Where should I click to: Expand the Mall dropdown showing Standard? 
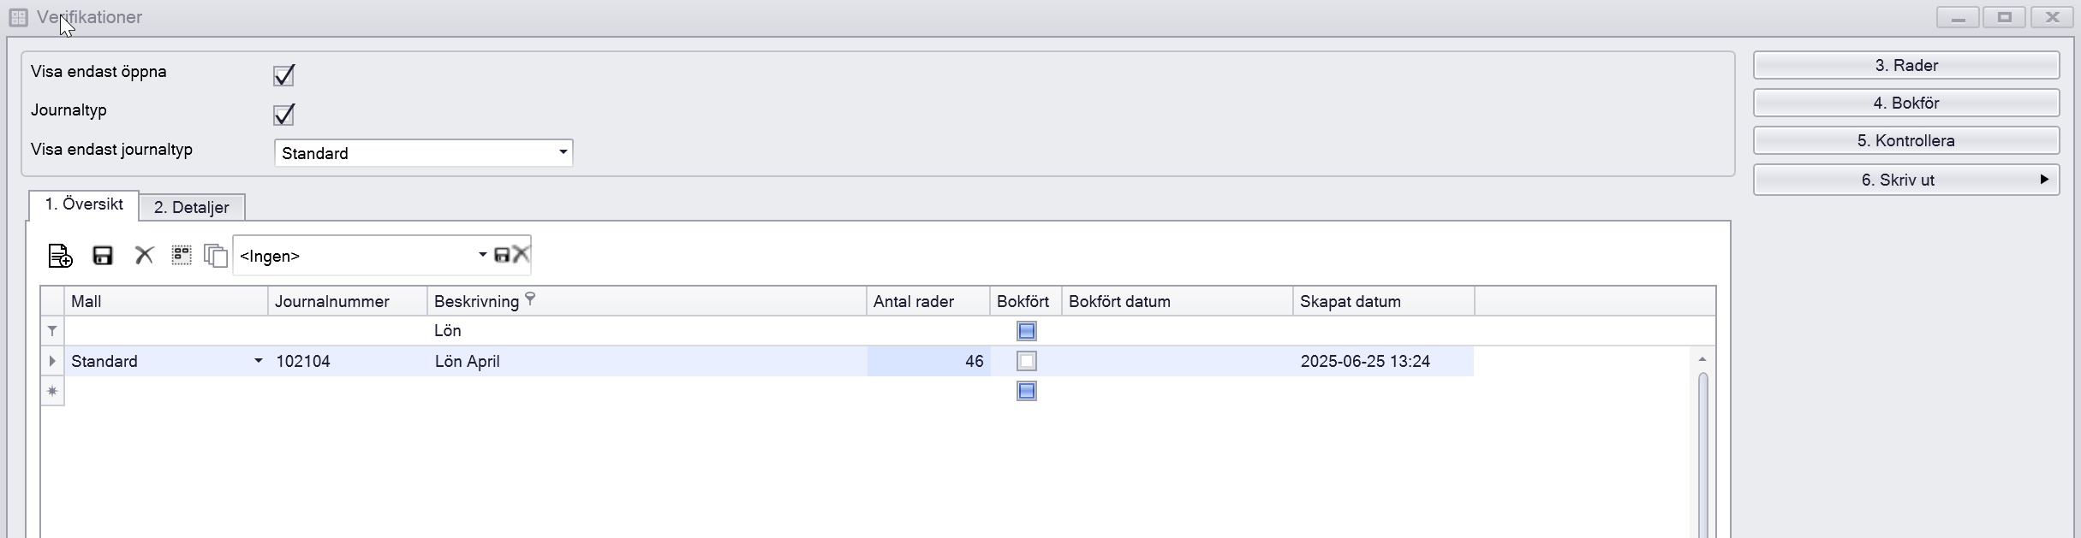tap(258, 361)
